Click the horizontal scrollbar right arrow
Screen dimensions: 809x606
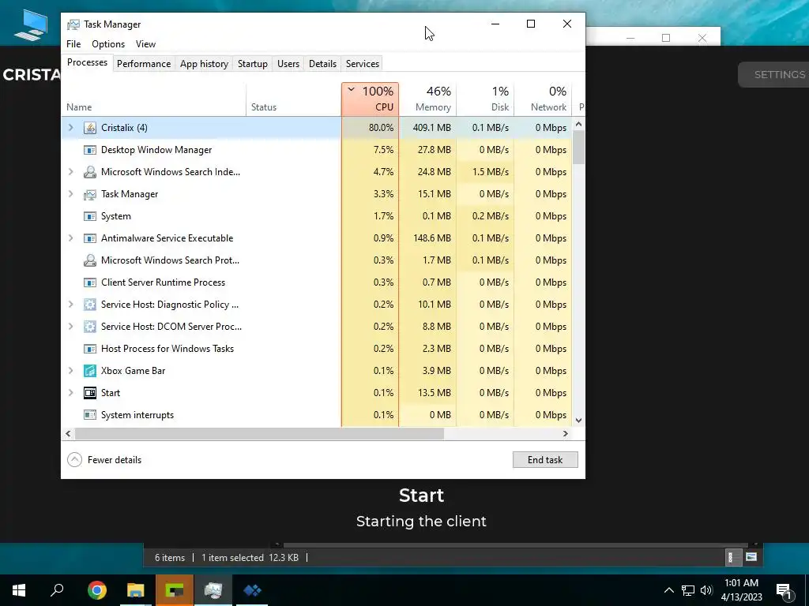(x=566, y=434)
